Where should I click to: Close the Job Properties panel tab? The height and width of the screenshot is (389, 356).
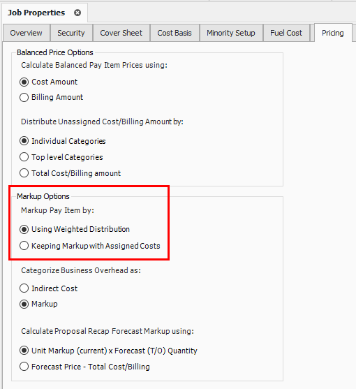pyautogui.click(x=77, y=13)
